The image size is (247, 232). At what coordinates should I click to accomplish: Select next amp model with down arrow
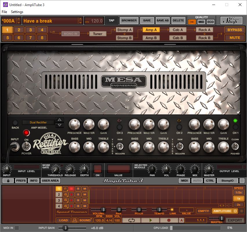(x=59, y=125)
